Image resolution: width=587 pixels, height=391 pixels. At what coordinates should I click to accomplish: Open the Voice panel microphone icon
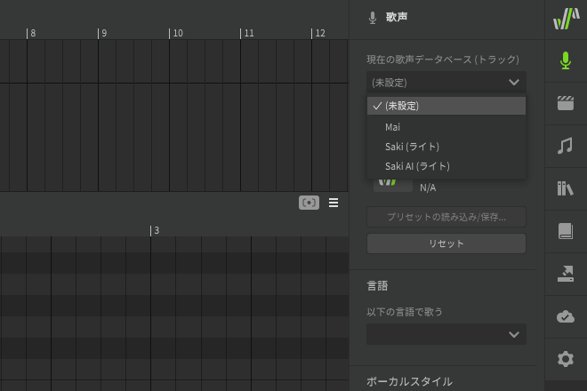[566, 61]
